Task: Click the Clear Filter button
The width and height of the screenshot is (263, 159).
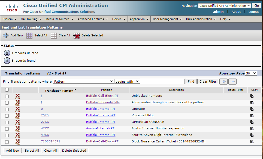Action: [x=208, y=82]
